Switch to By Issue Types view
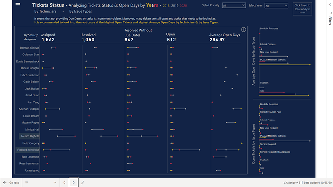Screen dimensions: 333x187 tap(81, 11)
